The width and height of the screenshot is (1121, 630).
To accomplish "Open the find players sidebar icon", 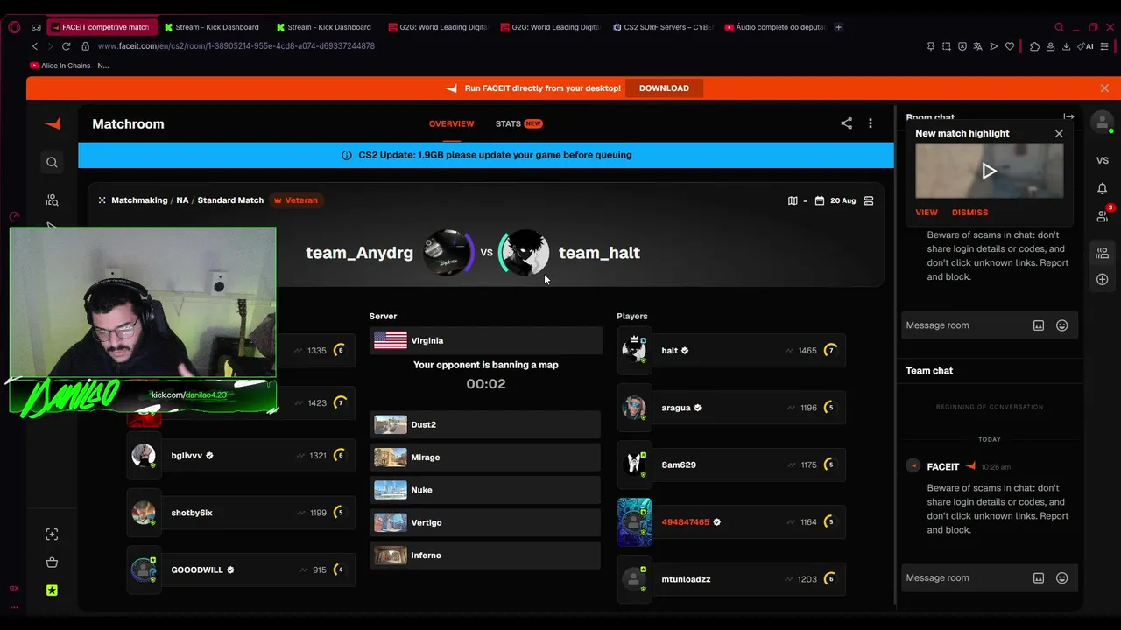I will click(52, 200).
